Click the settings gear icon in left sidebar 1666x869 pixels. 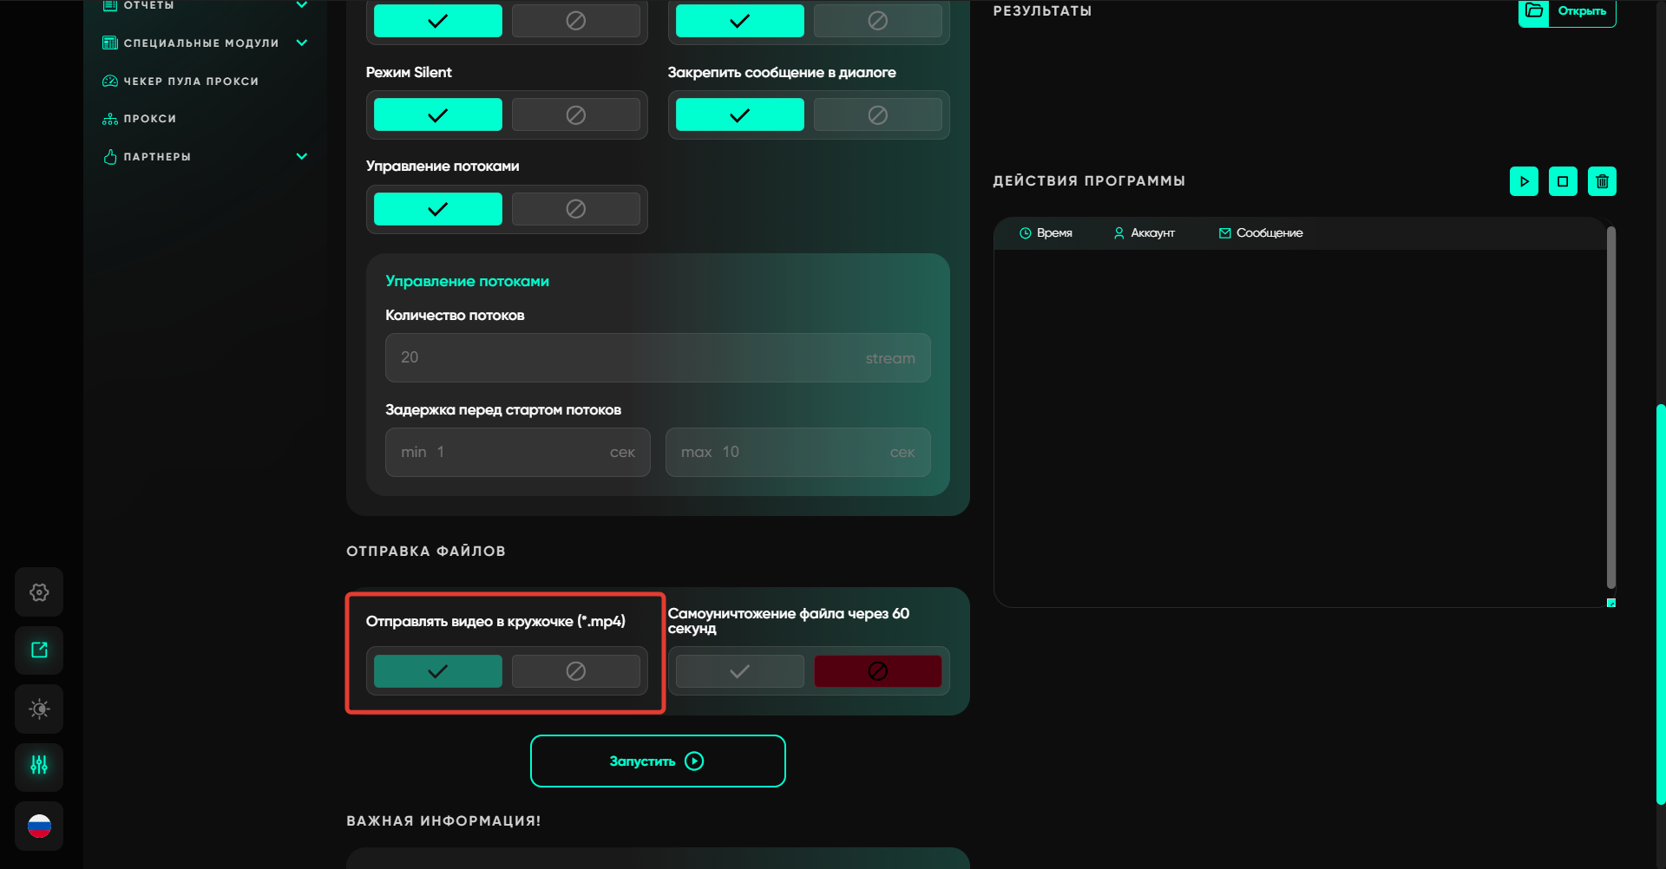pyautogui.click(x=39, y=592)
